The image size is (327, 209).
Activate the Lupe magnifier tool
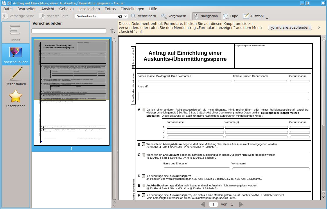coord(226,16)
